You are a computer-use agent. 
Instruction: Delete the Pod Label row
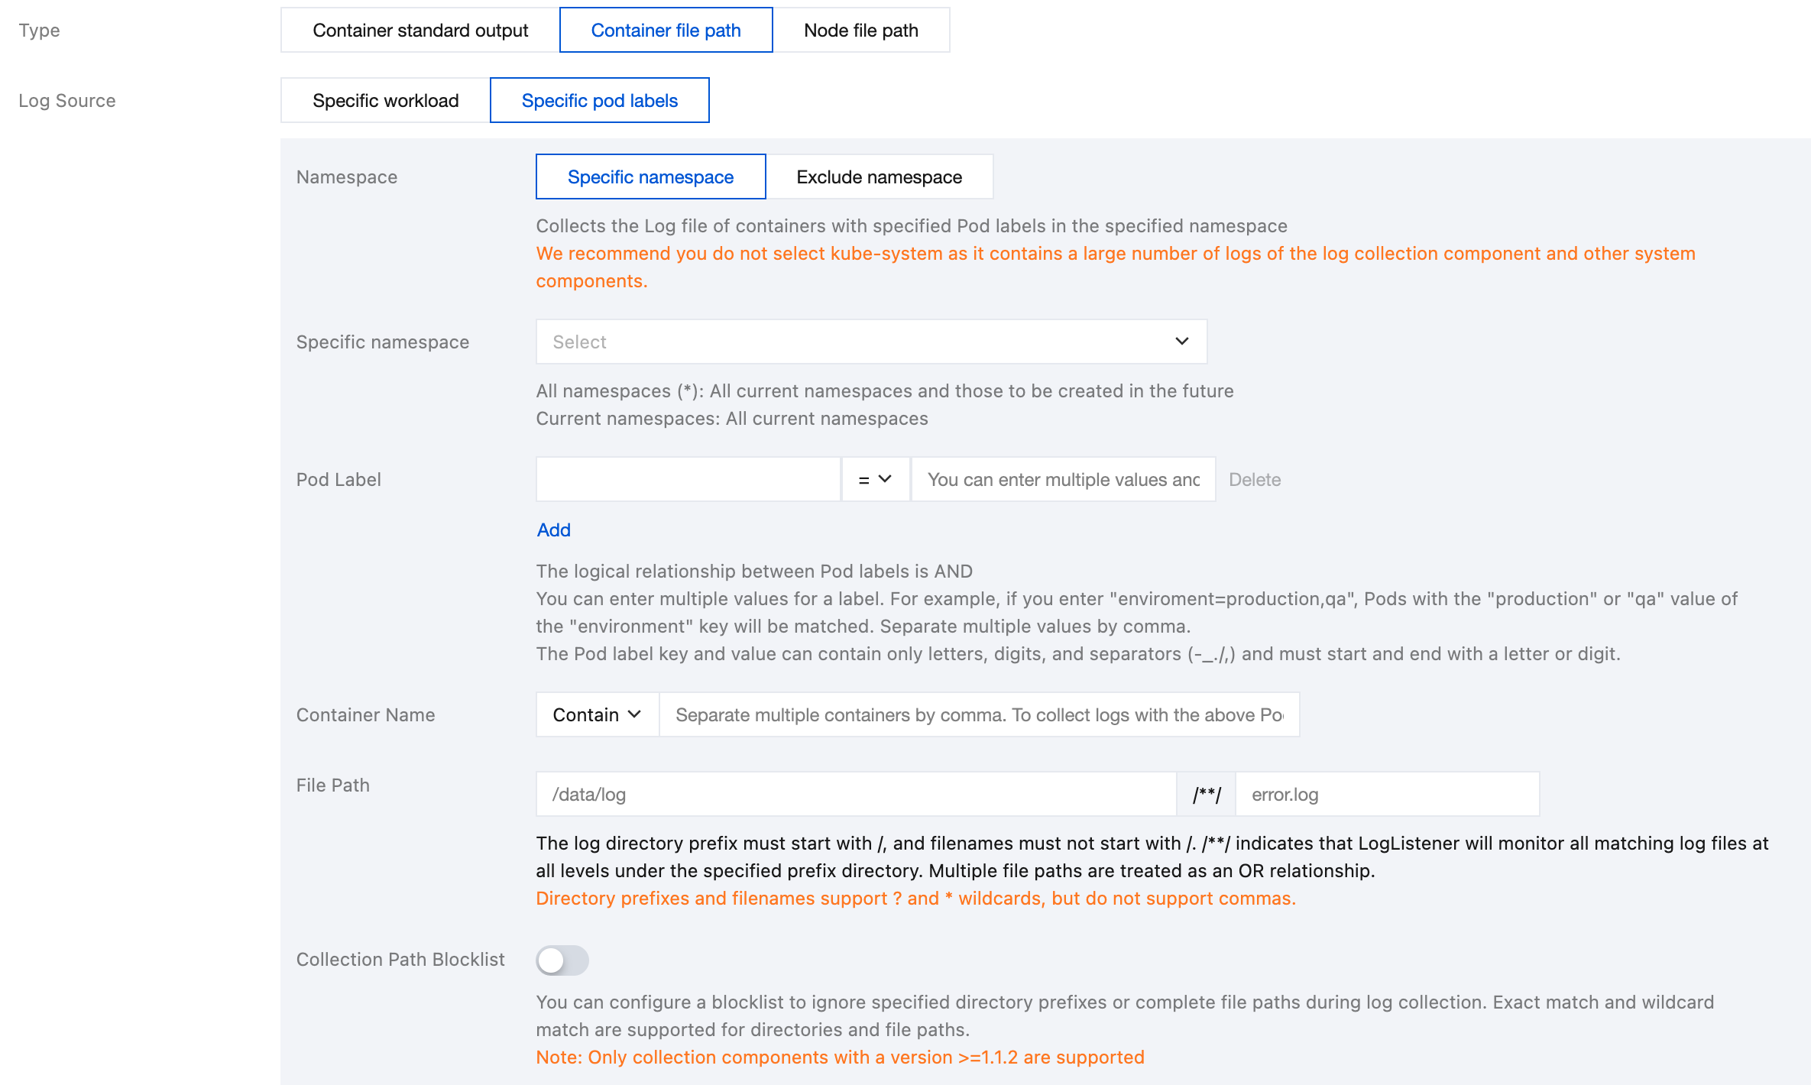(x=1255, y=480)
